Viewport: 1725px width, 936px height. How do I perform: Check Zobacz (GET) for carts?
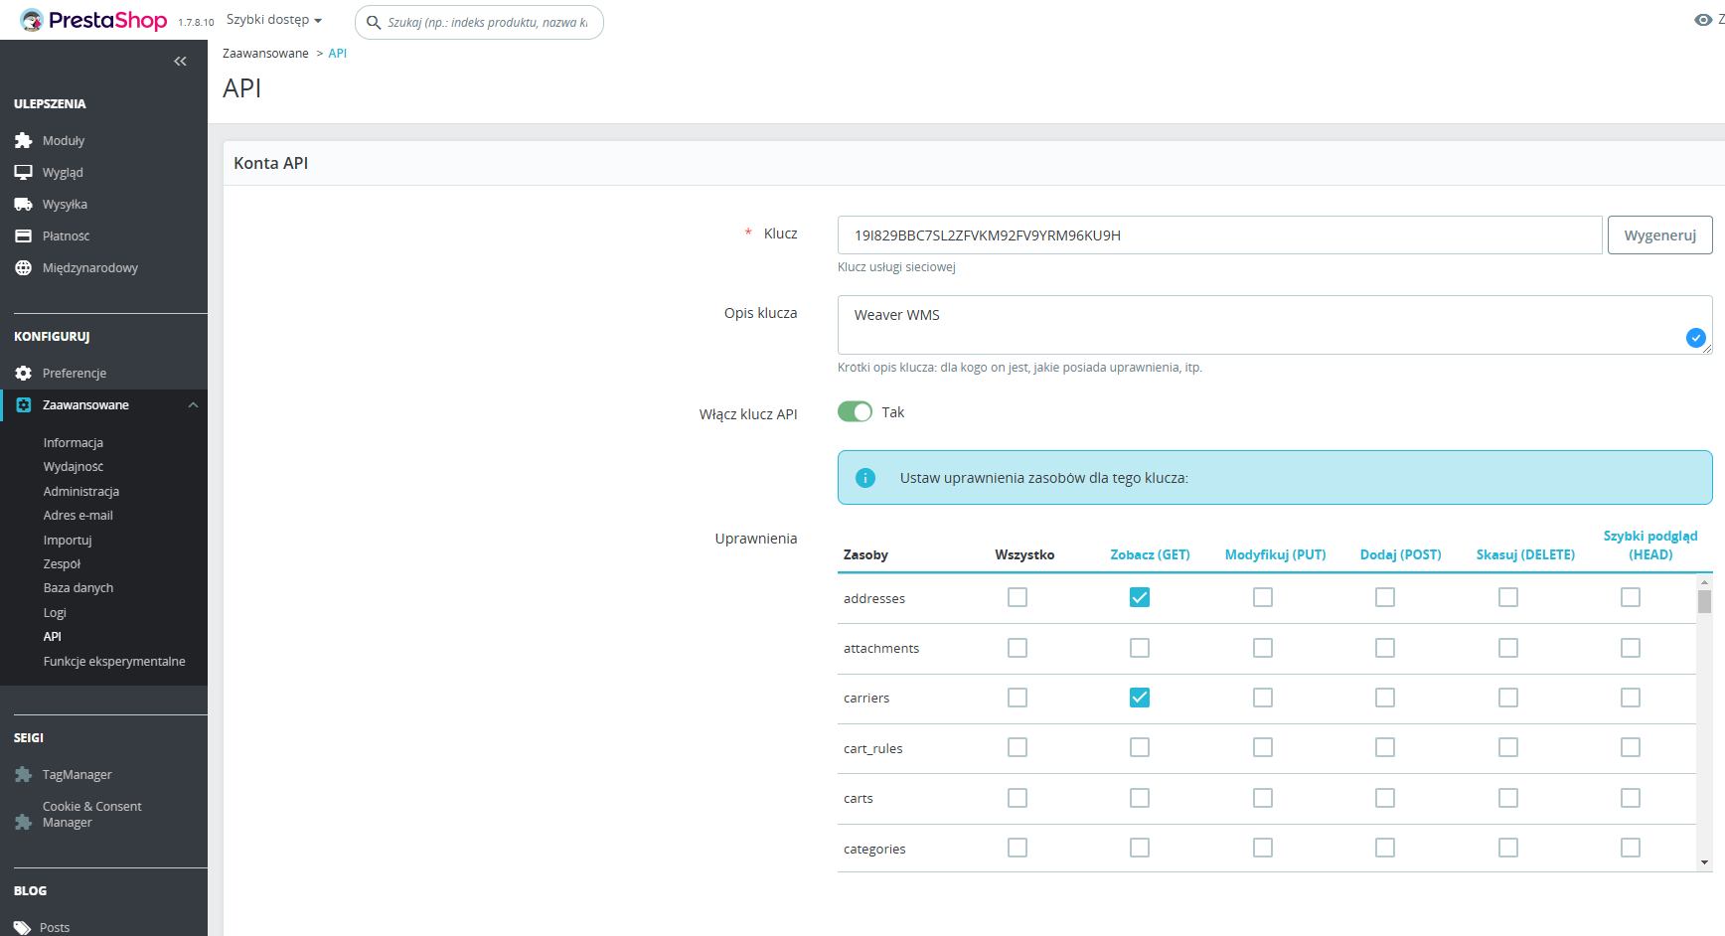(1140, 798)
